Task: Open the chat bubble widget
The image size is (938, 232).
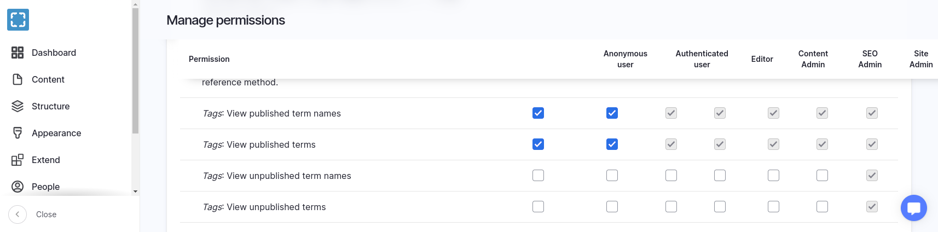Action: point(913,208)
